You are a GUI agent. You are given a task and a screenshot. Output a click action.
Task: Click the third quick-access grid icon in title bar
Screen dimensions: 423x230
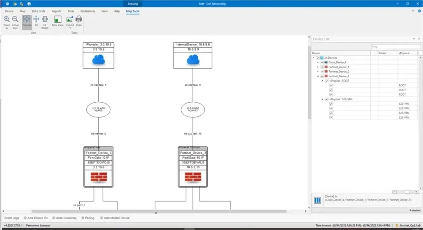21,4
